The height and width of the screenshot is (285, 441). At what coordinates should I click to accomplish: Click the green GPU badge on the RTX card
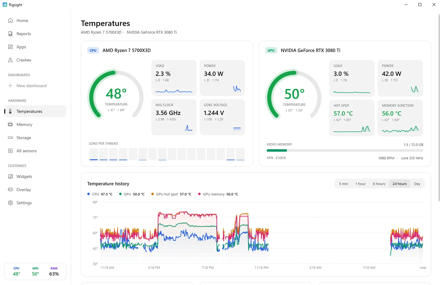pos(271,50)
